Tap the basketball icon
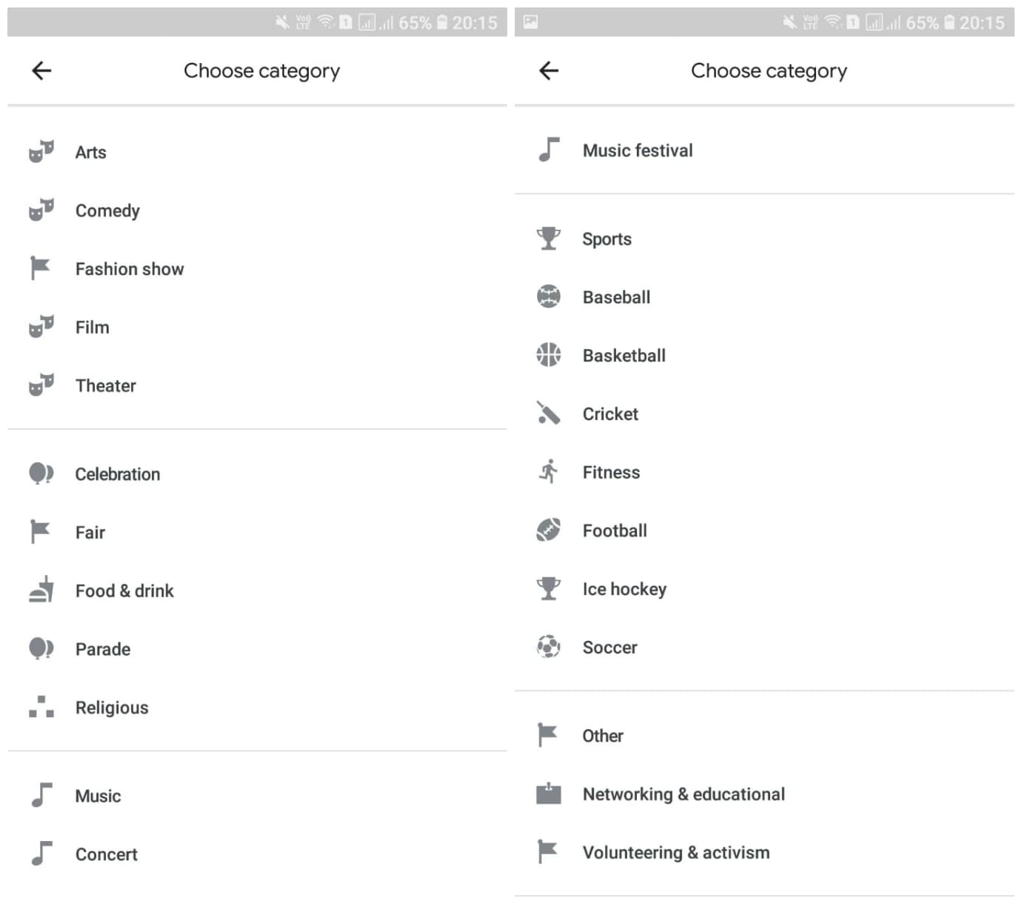 (x=549, y=355)
